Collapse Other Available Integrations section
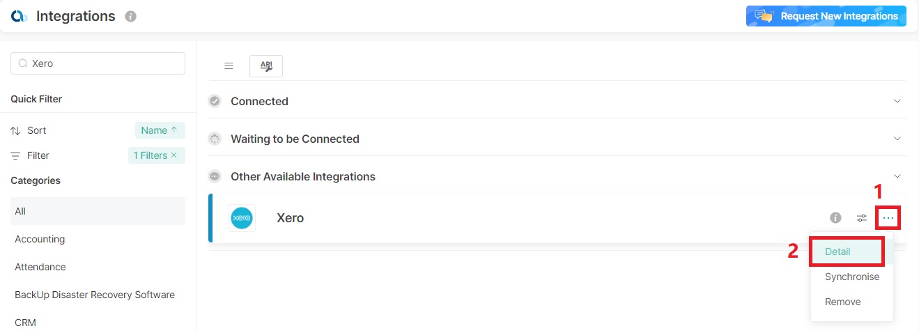This screenshot has height=333, width=919. [x=897, y=176]
